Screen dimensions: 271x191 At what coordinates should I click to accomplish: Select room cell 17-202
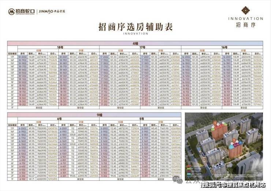click(x=104, y=104)
